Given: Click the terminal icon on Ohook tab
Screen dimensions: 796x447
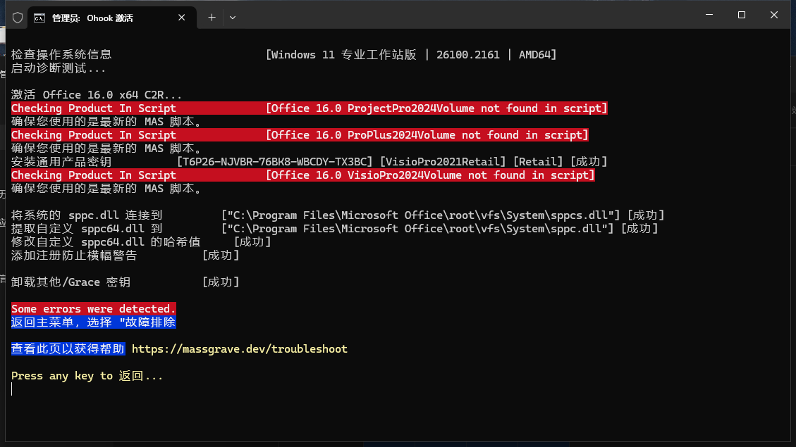Looking at the screenshot, I should click(x=39, y=18).
